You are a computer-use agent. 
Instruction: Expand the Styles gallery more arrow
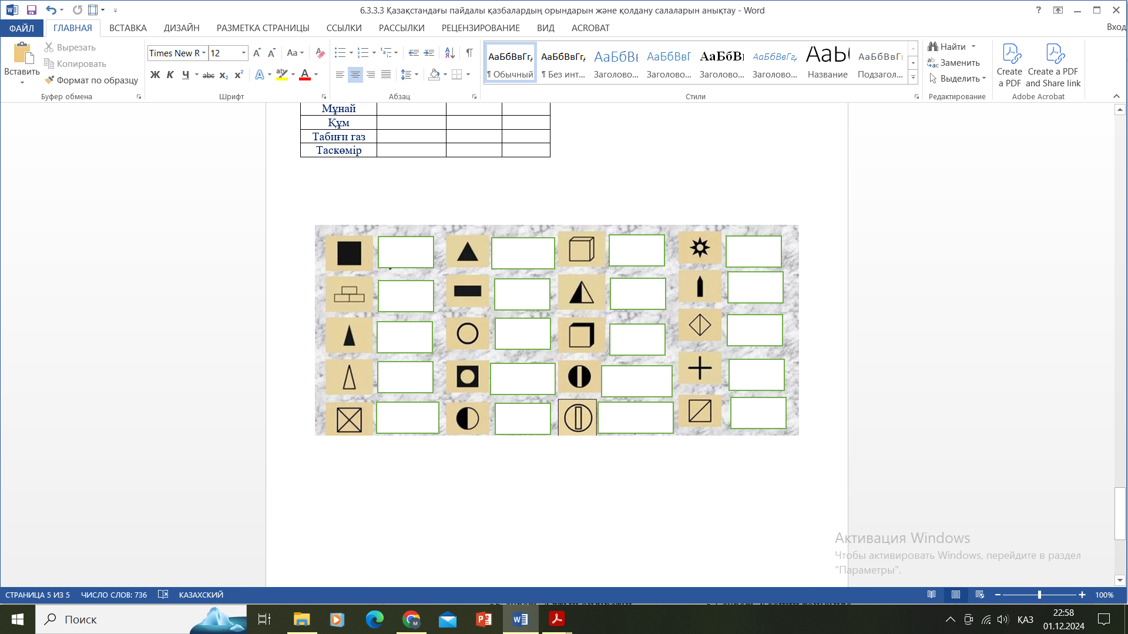point(913,77)
